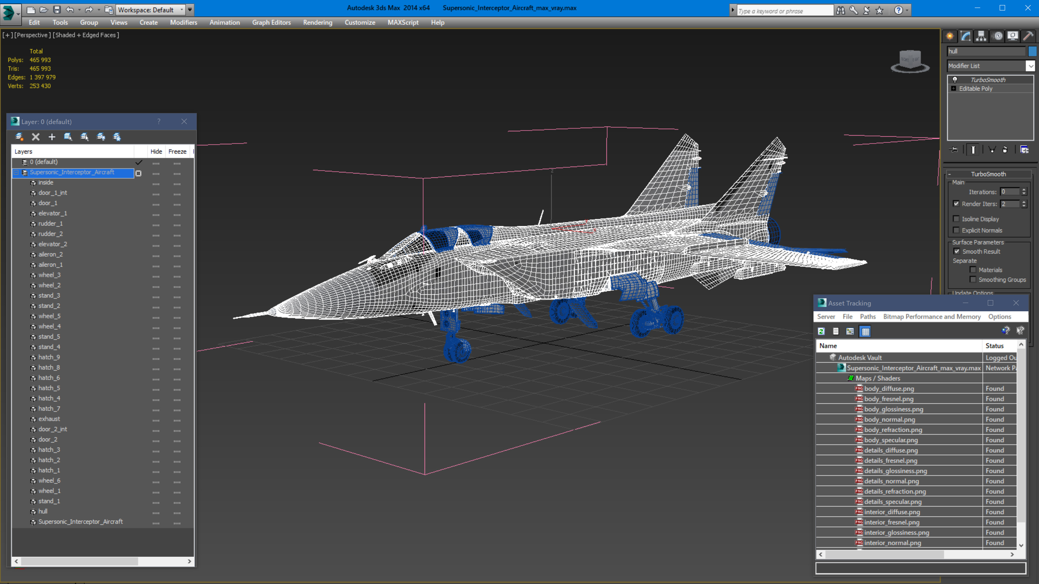Click the Undo arrow icon

[70, 10]
